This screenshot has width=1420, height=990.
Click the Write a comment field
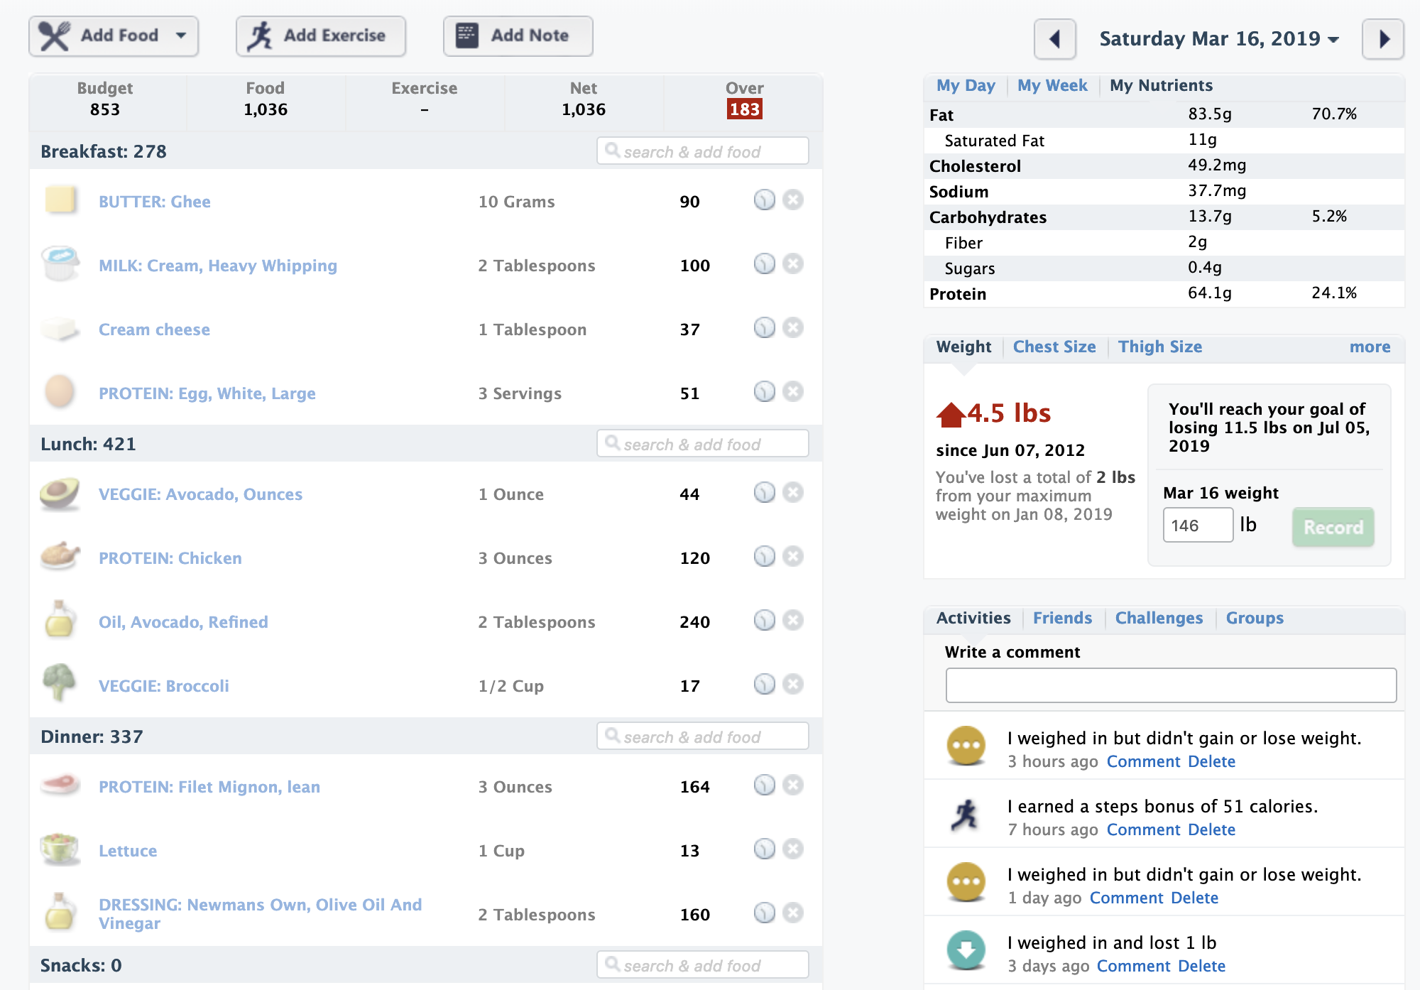pyautogui.click(x=1171, y=685)
